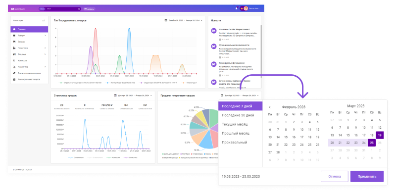Go to previous month in calendar
The width and height of the screenshot is (396, 192).
(x=270, y=107)
